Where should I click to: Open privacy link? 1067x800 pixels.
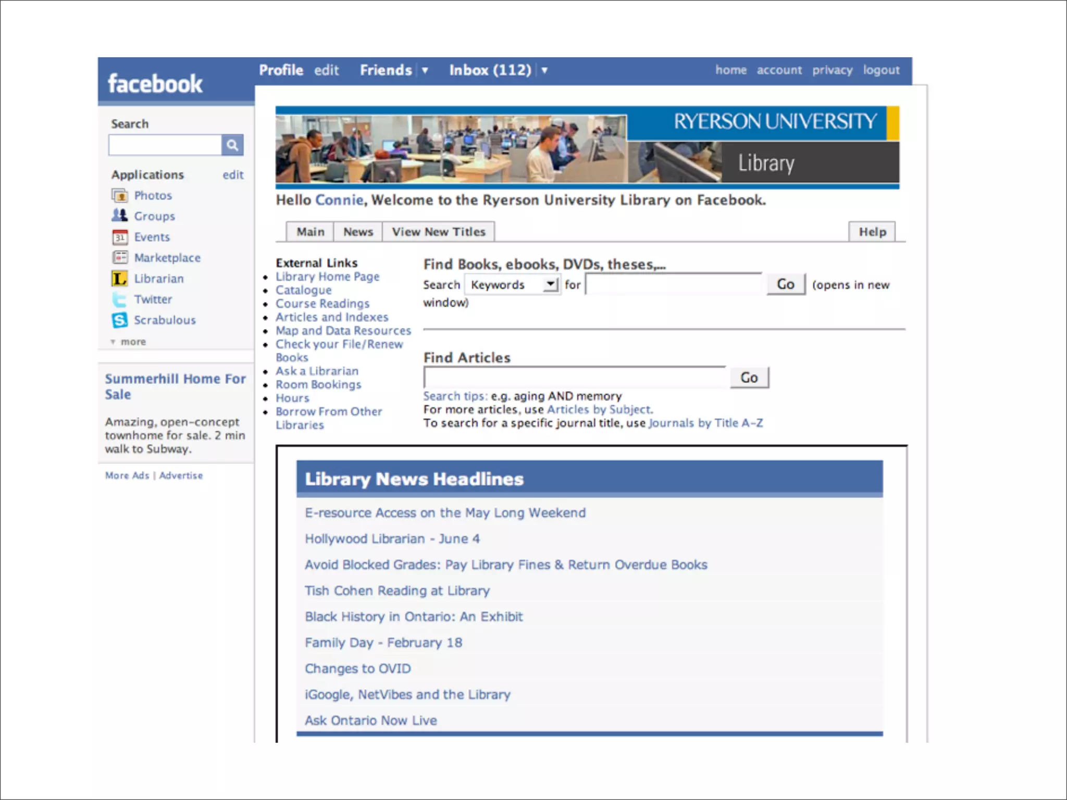click(833, 70)
